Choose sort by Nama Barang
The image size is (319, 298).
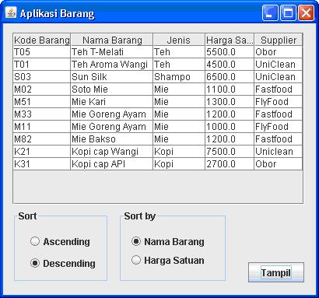pyautogui.click(x=168, y=241)
